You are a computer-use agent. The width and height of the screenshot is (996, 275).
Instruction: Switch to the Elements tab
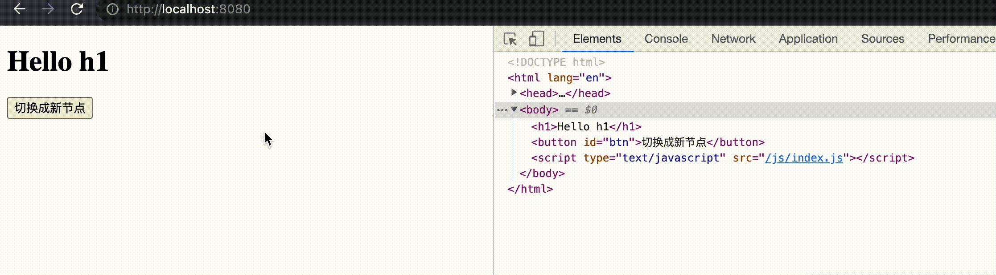click(597, 39)
